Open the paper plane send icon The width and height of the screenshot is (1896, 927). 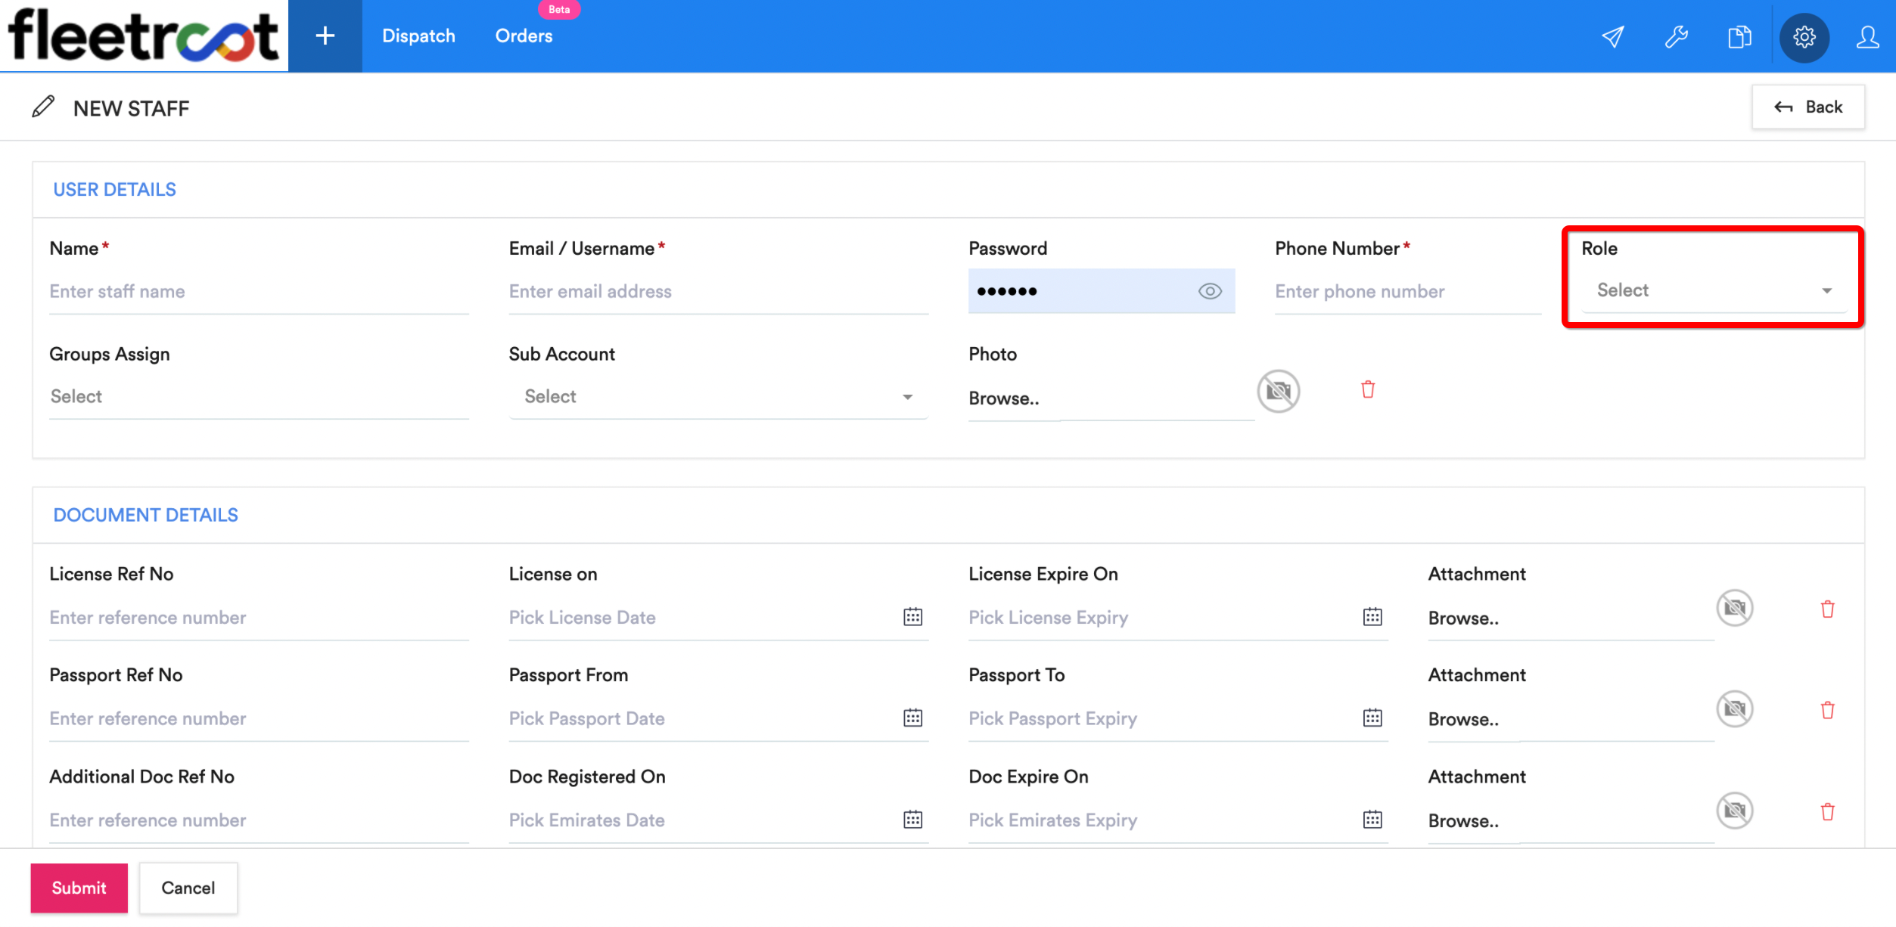[1612, 36]
